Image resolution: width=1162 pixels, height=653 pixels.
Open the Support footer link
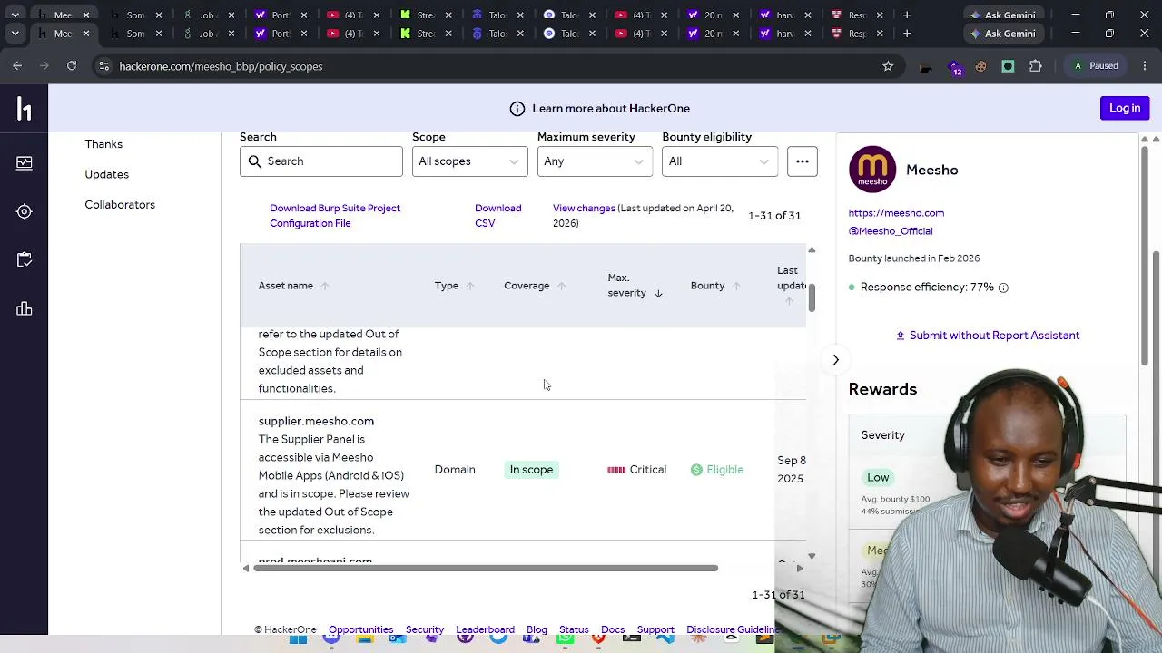(655, 629)
